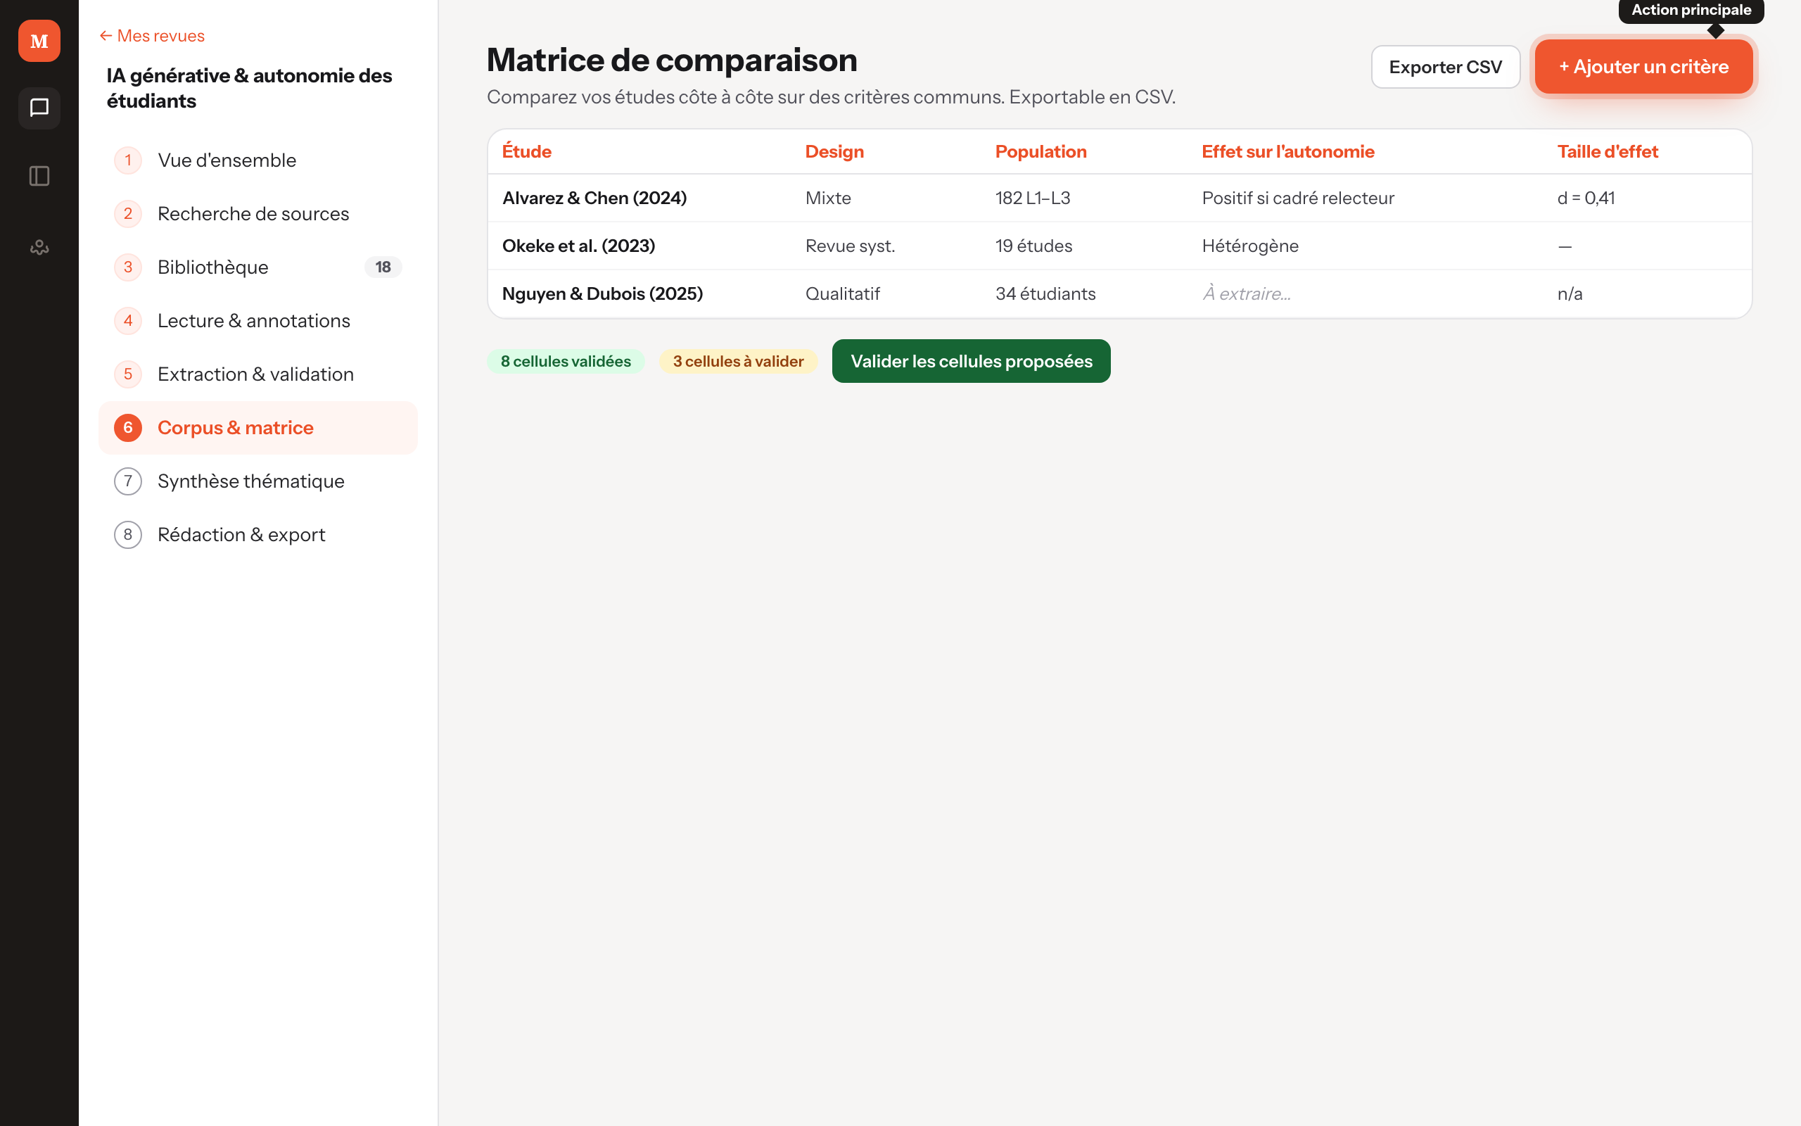The height and width of the screenshot is (1126, 1801).
Task: Open the chat icon in dark sidebar
Action: pyautogui.click(x=39, y=108)
